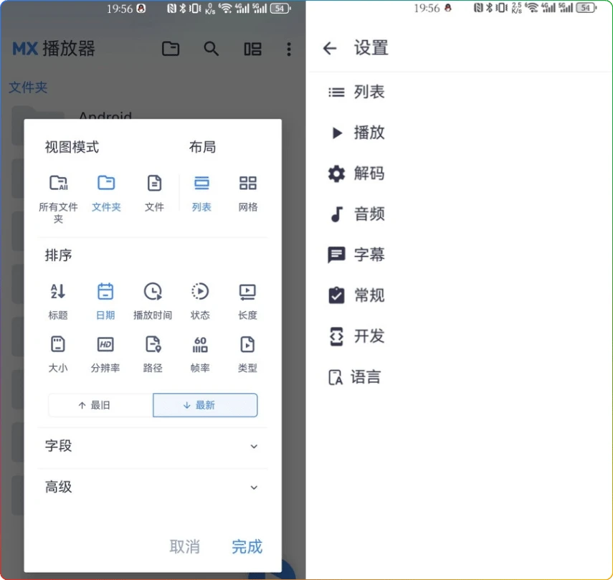The height and width of the screenshot is (580, 613).
Task: Dismiss the dialog with 取消
Action: pos(185,547)
